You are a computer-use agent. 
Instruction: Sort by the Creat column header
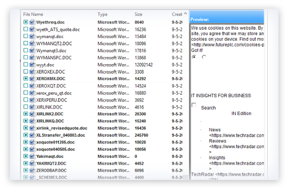[x=177, y=14]
